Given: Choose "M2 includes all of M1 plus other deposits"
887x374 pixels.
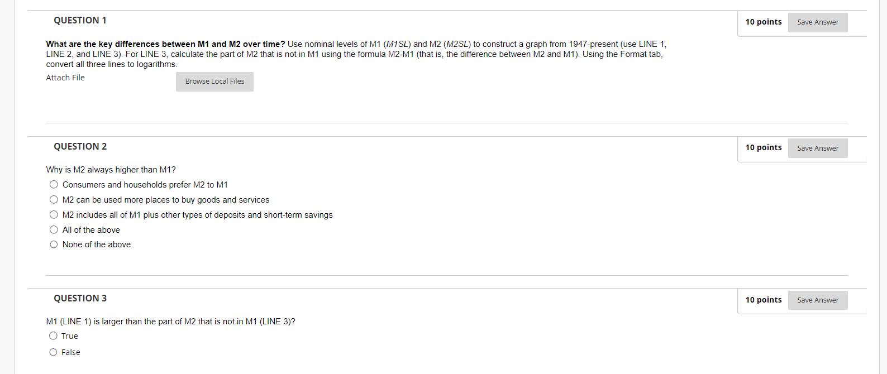Looking at the screenshot, I should tap(54, 214).
